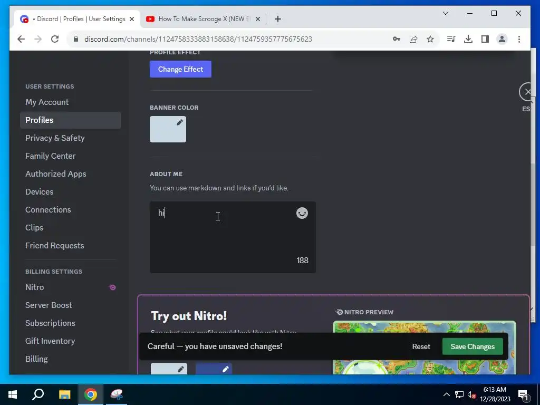The width and height of the screenshot is (540, 405).
Task: Switch to Chrome on the taskbar
Action: click(91, 394)
